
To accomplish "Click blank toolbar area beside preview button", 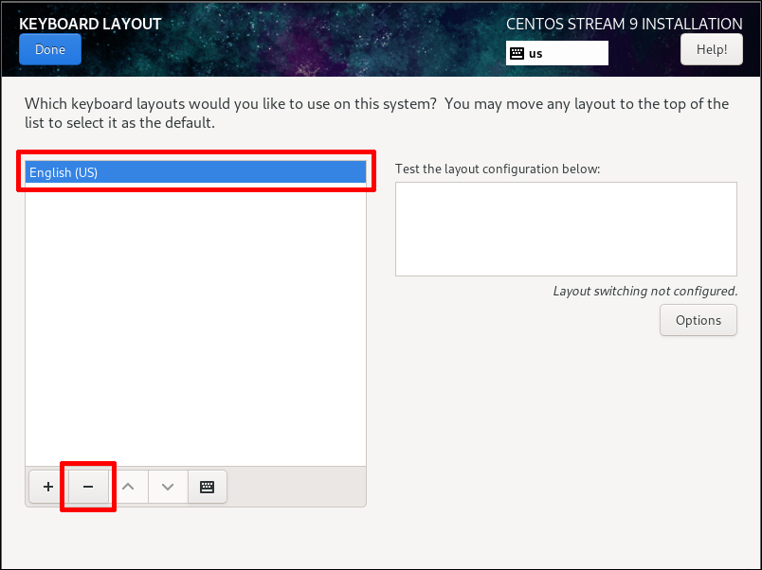I will click(297, 487).
